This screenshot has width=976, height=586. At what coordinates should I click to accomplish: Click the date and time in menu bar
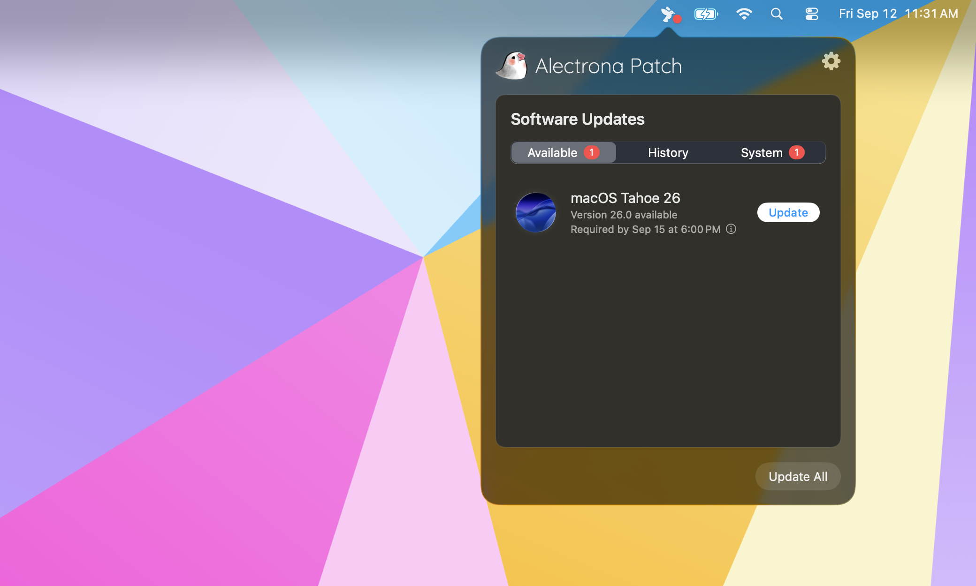click(x=898, y=14)
